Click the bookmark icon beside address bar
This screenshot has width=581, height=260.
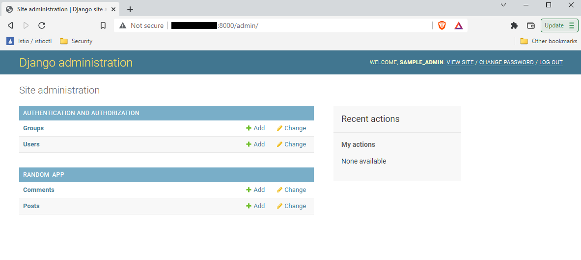point(103,25)
